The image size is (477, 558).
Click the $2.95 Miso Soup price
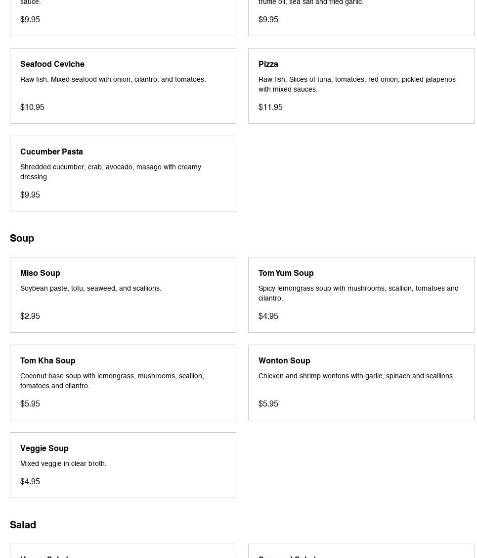pyautogui.click(x=30, y=316)
